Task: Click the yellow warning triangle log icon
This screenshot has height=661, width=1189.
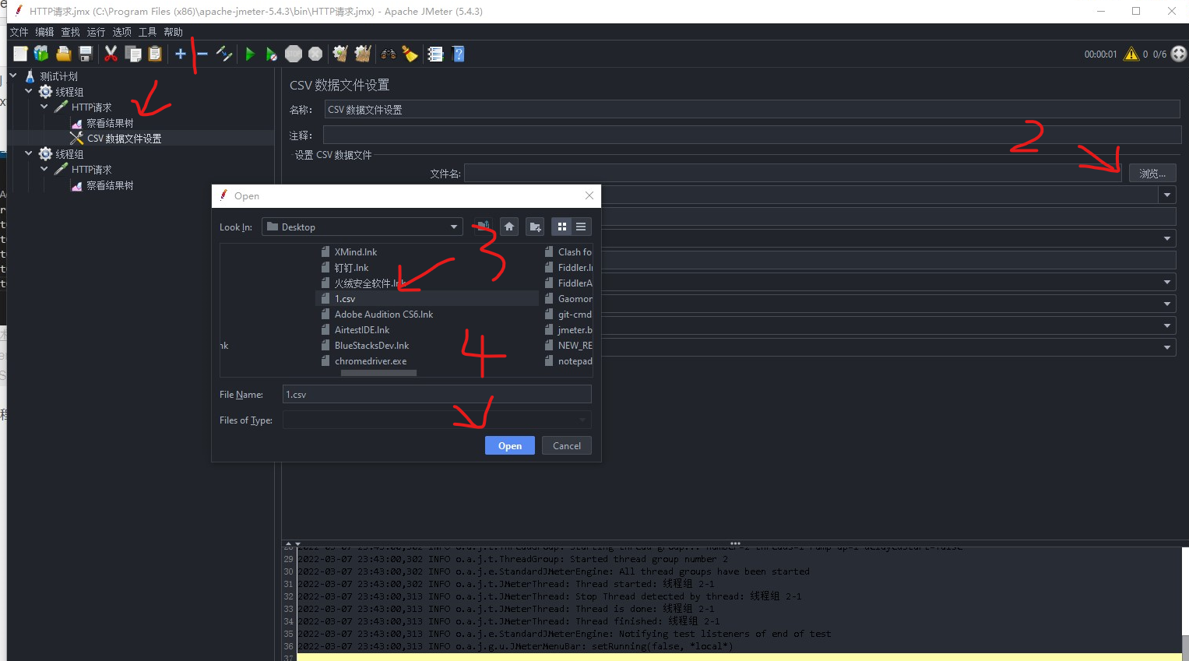Action: [x=1131, y=54]
